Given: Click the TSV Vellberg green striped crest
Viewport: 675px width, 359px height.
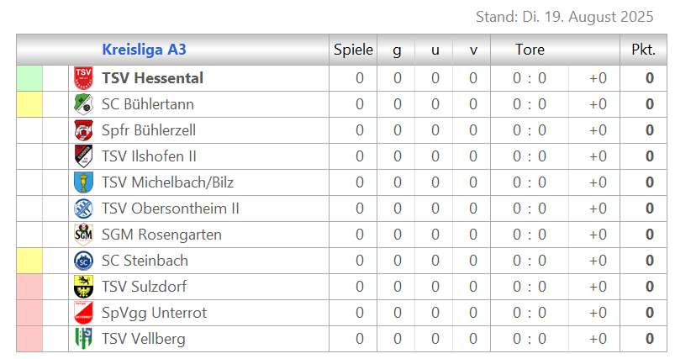Looking at the screenshot, I should pos(83,339).
